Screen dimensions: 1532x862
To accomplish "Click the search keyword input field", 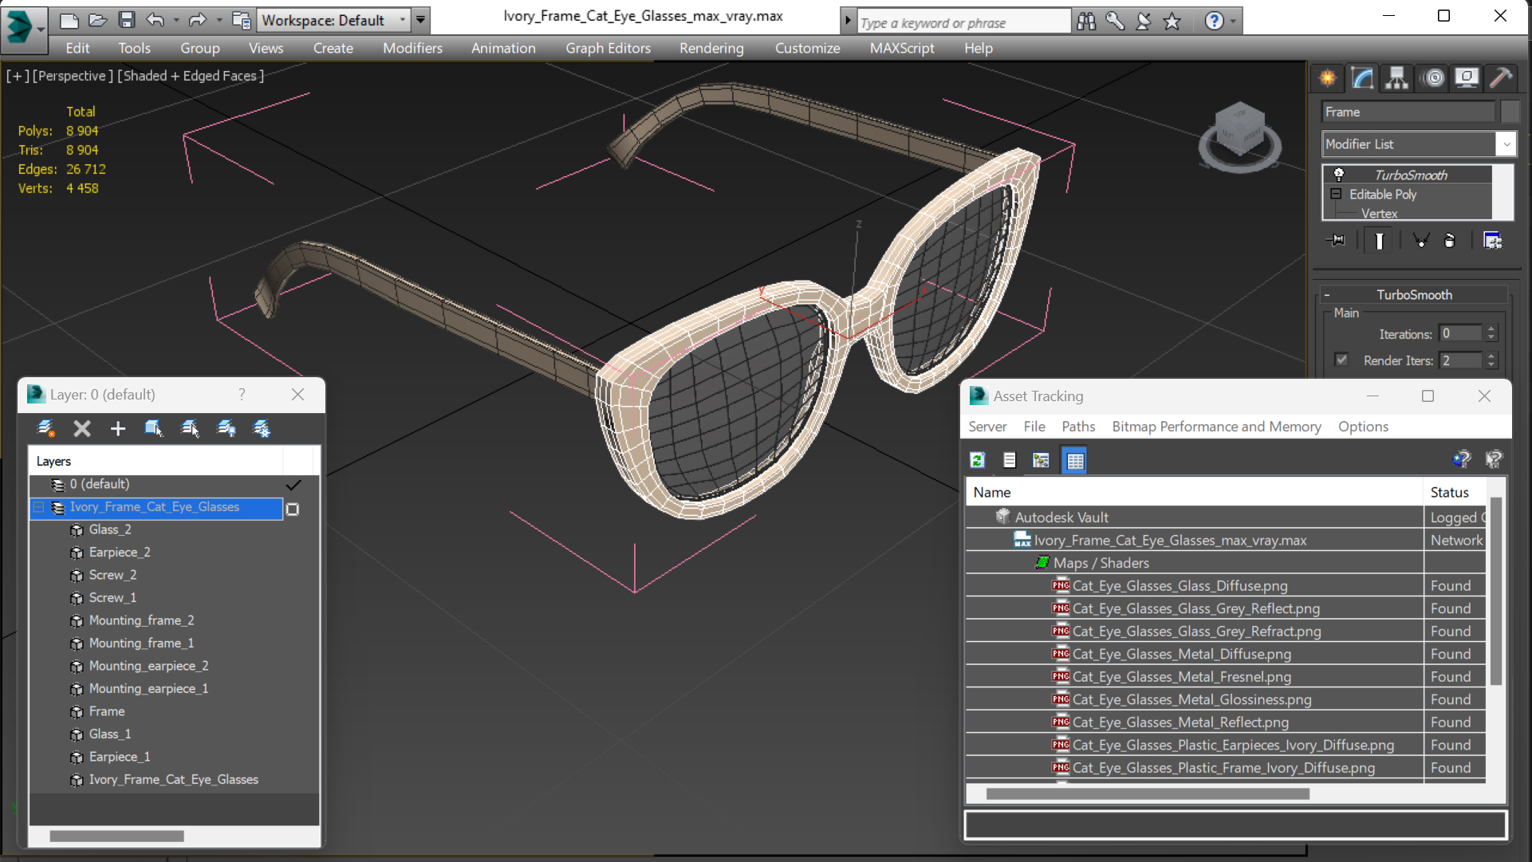I will [963, 22].
